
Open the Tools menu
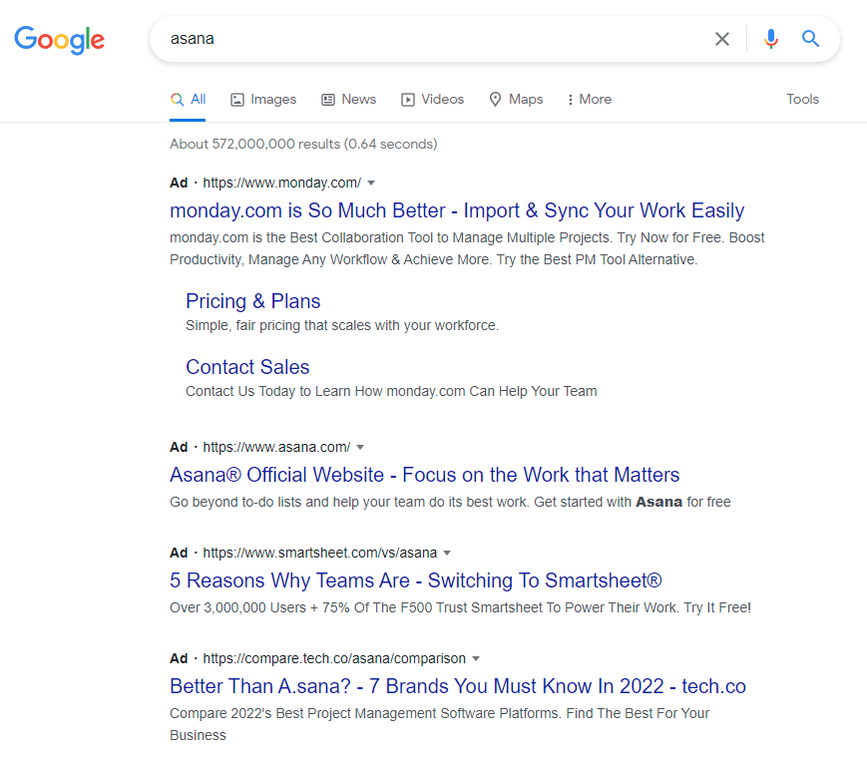pos(802,100)
